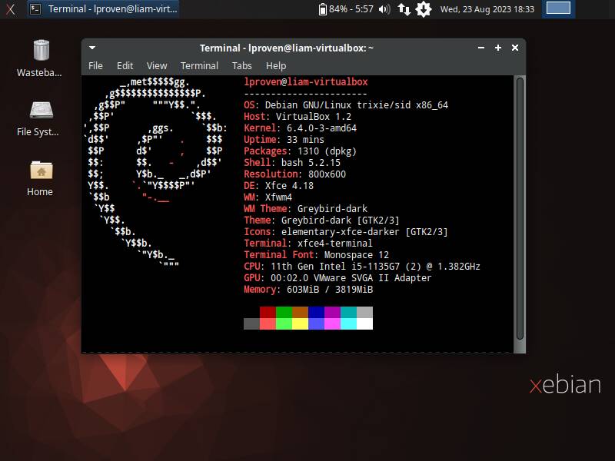Click the 'OS: Debian GNU/Linux trixie/sid' line
The height and width of the screenshot is (461, 615).
[x=346, y=105]
